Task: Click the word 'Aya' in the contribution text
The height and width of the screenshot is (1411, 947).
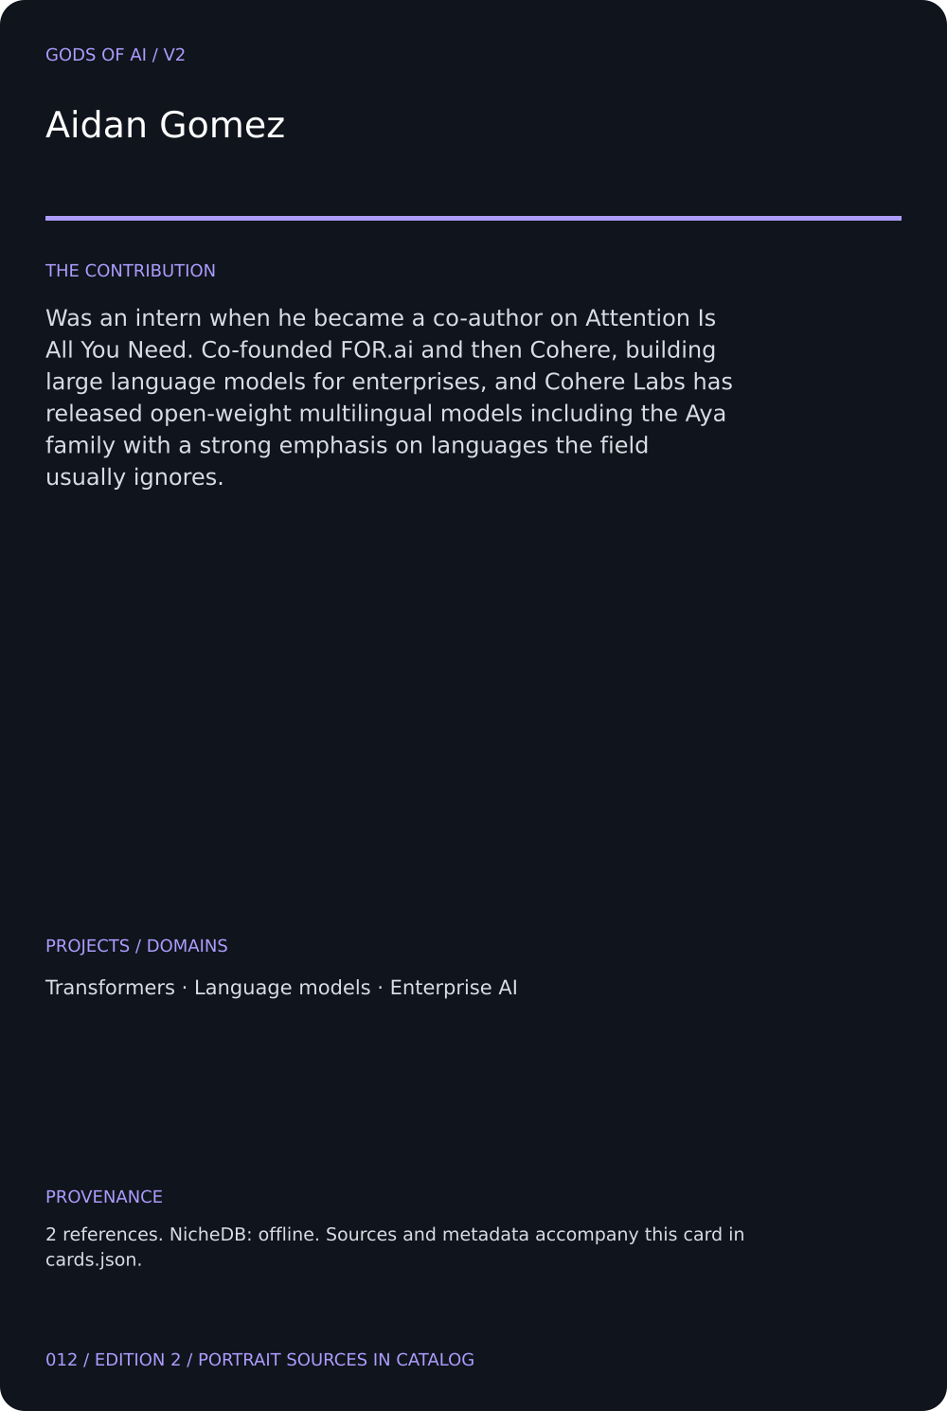Action: click(x=706, y=414)
